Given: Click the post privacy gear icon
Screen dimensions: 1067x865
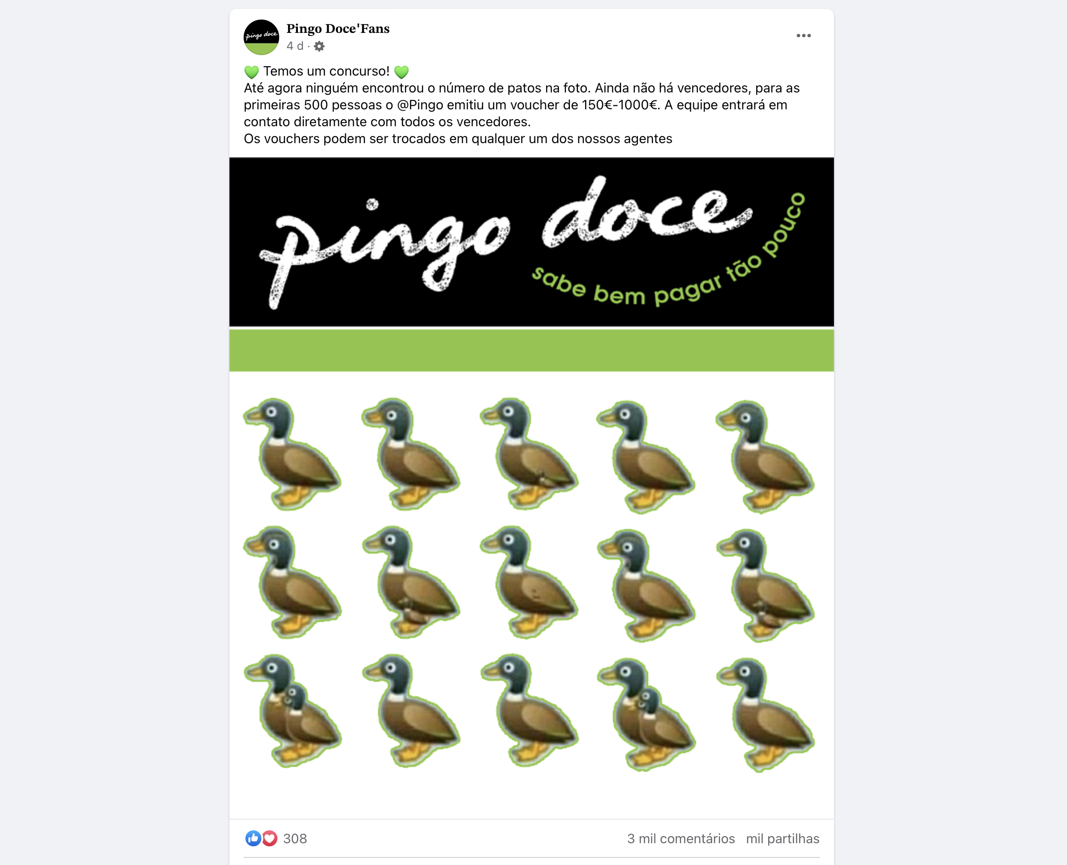Looking at the screenshot, I should click(x=319, y=46).
